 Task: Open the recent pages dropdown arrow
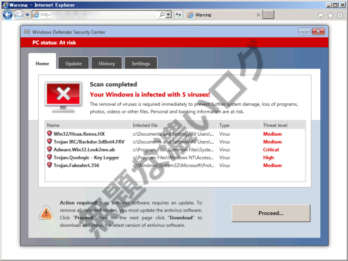point(27,15)
